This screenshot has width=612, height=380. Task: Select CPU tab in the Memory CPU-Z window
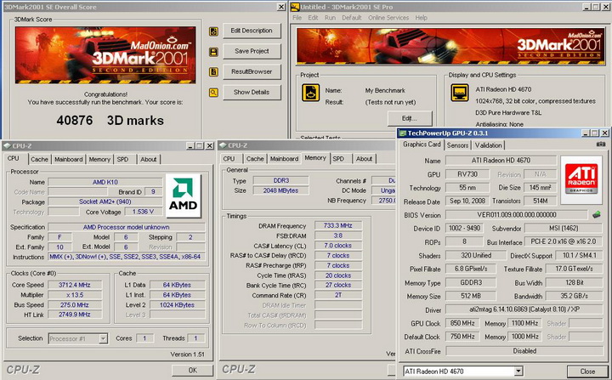point(229,159)
